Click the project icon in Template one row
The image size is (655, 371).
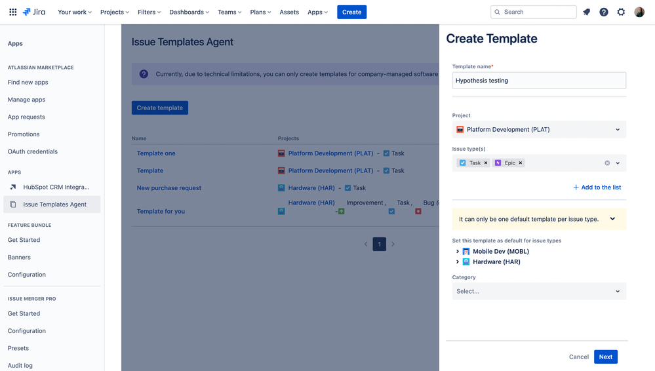281,153
